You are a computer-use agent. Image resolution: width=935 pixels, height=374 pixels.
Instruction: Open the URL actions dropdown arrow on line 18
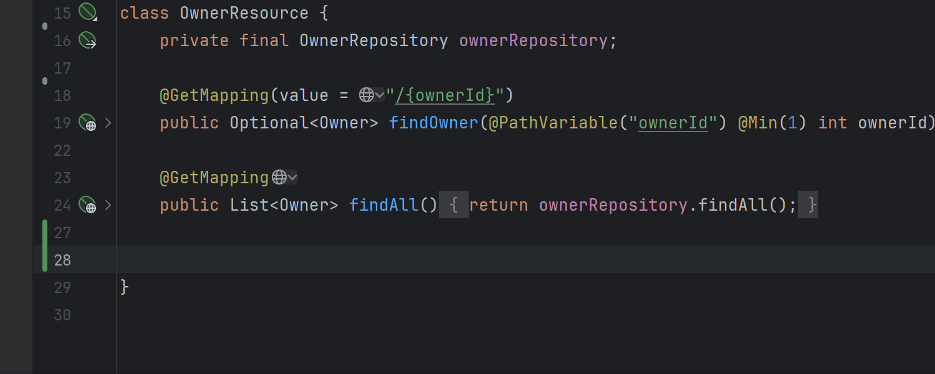click(x=380, y=95)
